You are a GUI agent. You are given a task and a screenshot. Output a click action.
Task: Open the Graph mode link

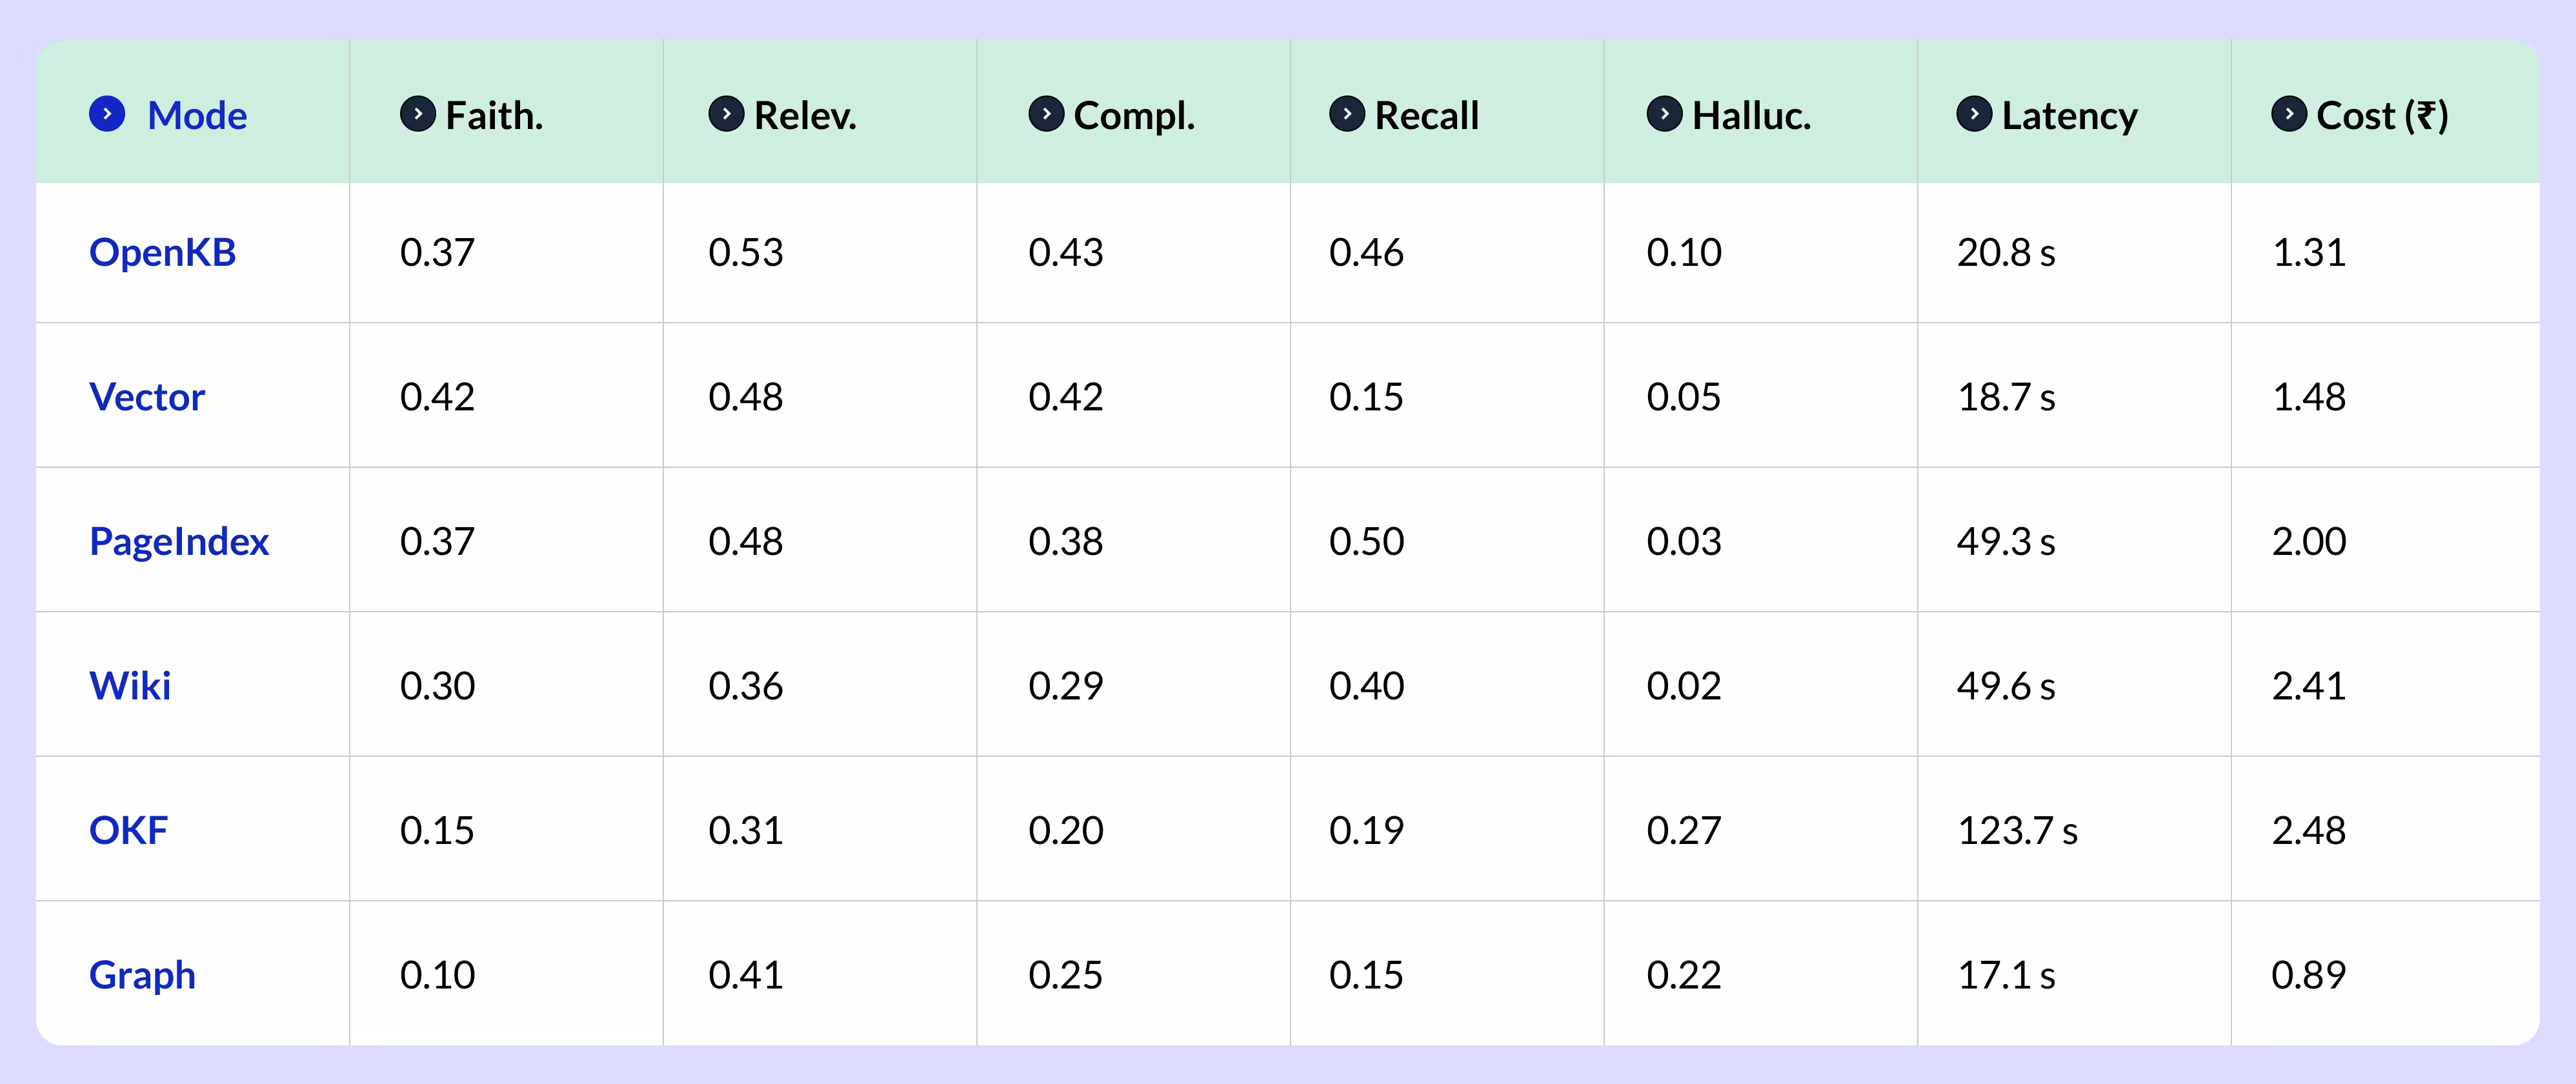tap(142, 976)
